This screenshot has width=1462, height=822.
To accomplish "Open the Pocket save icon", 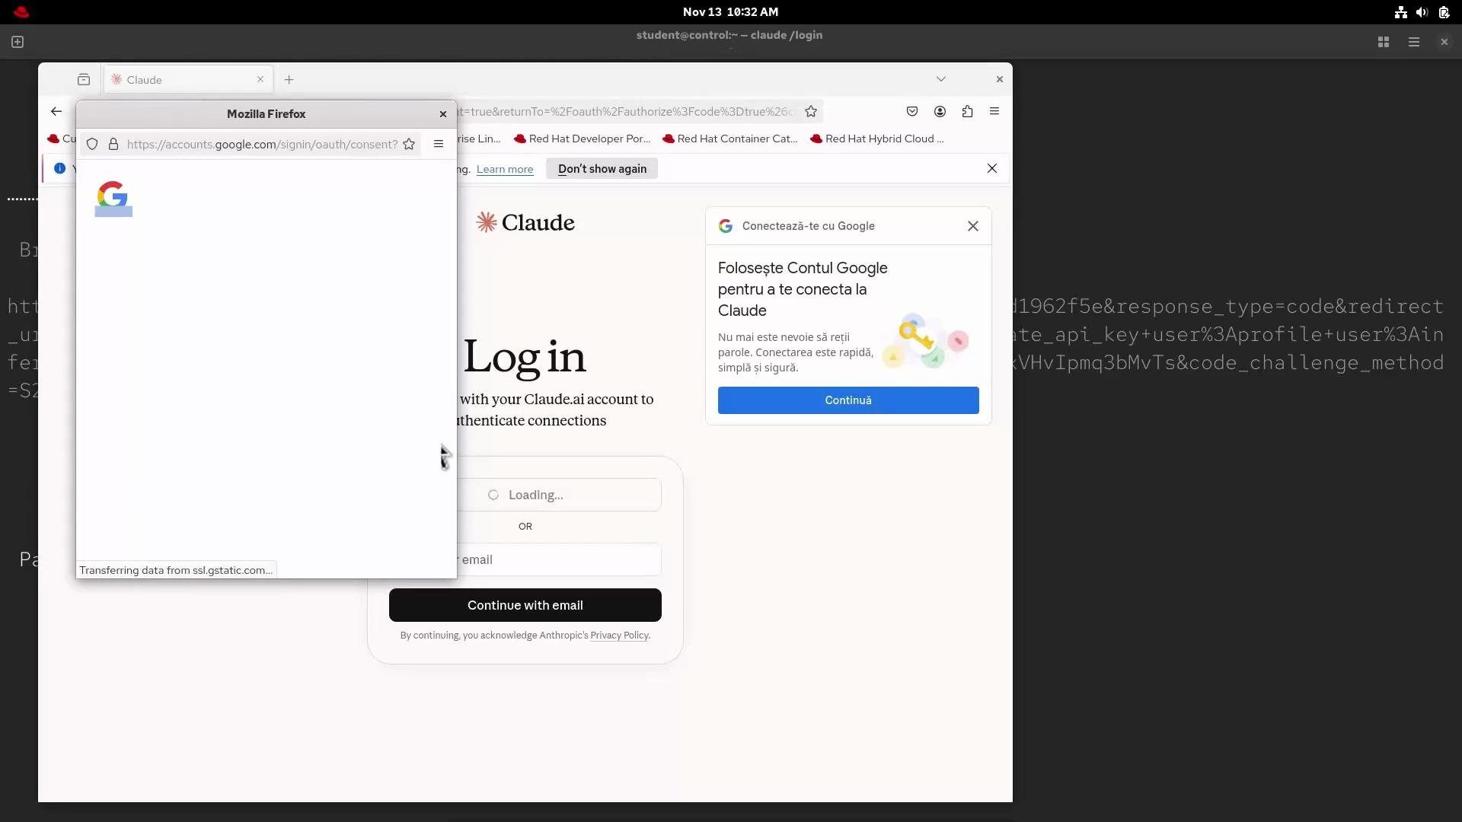I will (912, 111).
